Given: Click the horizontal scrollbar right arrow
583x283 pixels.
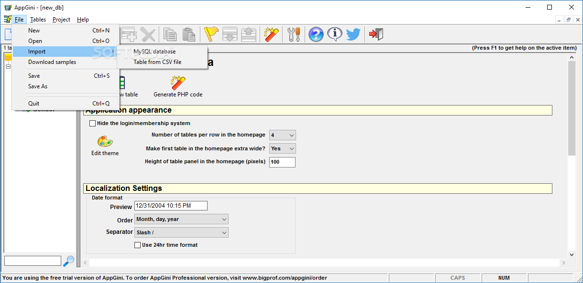Looking at the screenshot, I should pos(564,262).
